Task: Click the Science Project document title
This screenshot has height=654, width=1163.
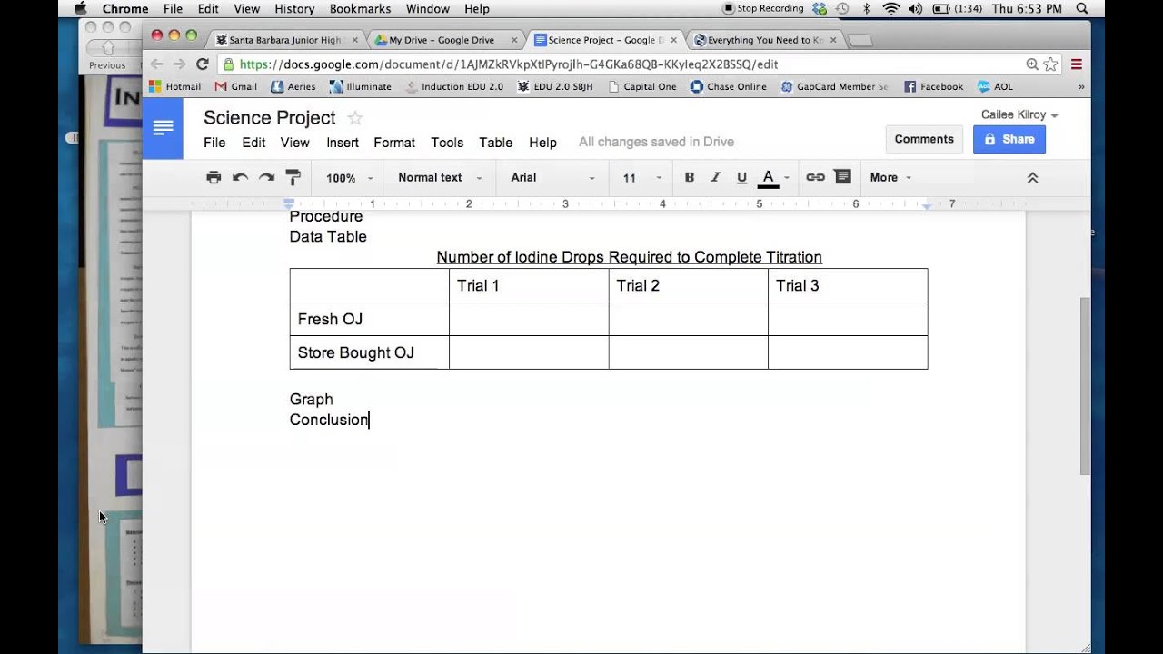Action: click(x=270, y=118)
